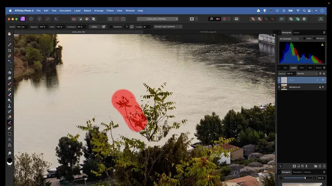Open the Apple menu
Viewport: 332px width, 186px height.
coord(10,11)
